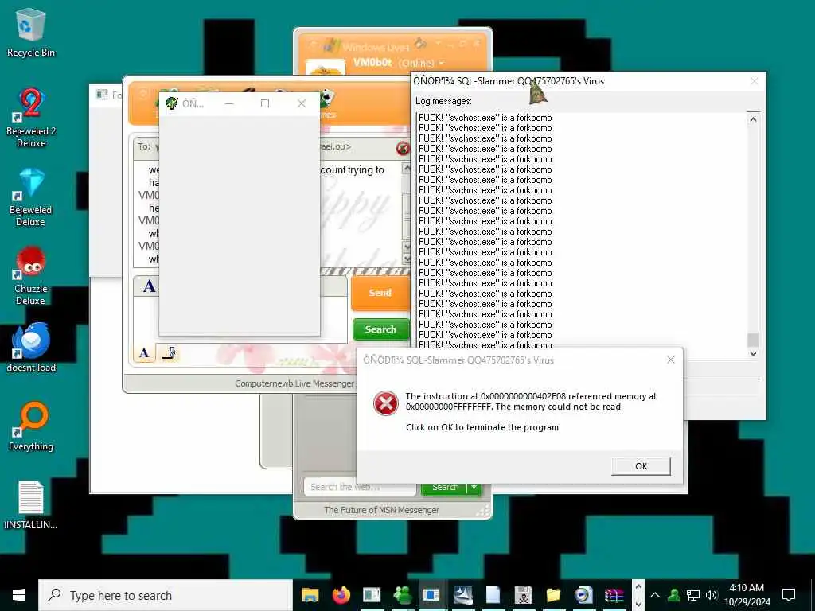
Task: Select the 'doesnt load' Thunderbird shortcut
Action: [x=31, y=347]
